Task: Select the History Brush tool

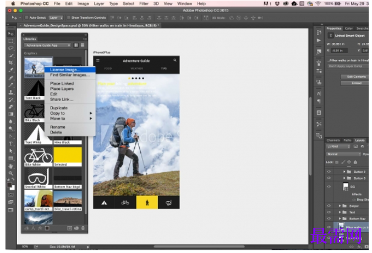Action: point(11,100)
